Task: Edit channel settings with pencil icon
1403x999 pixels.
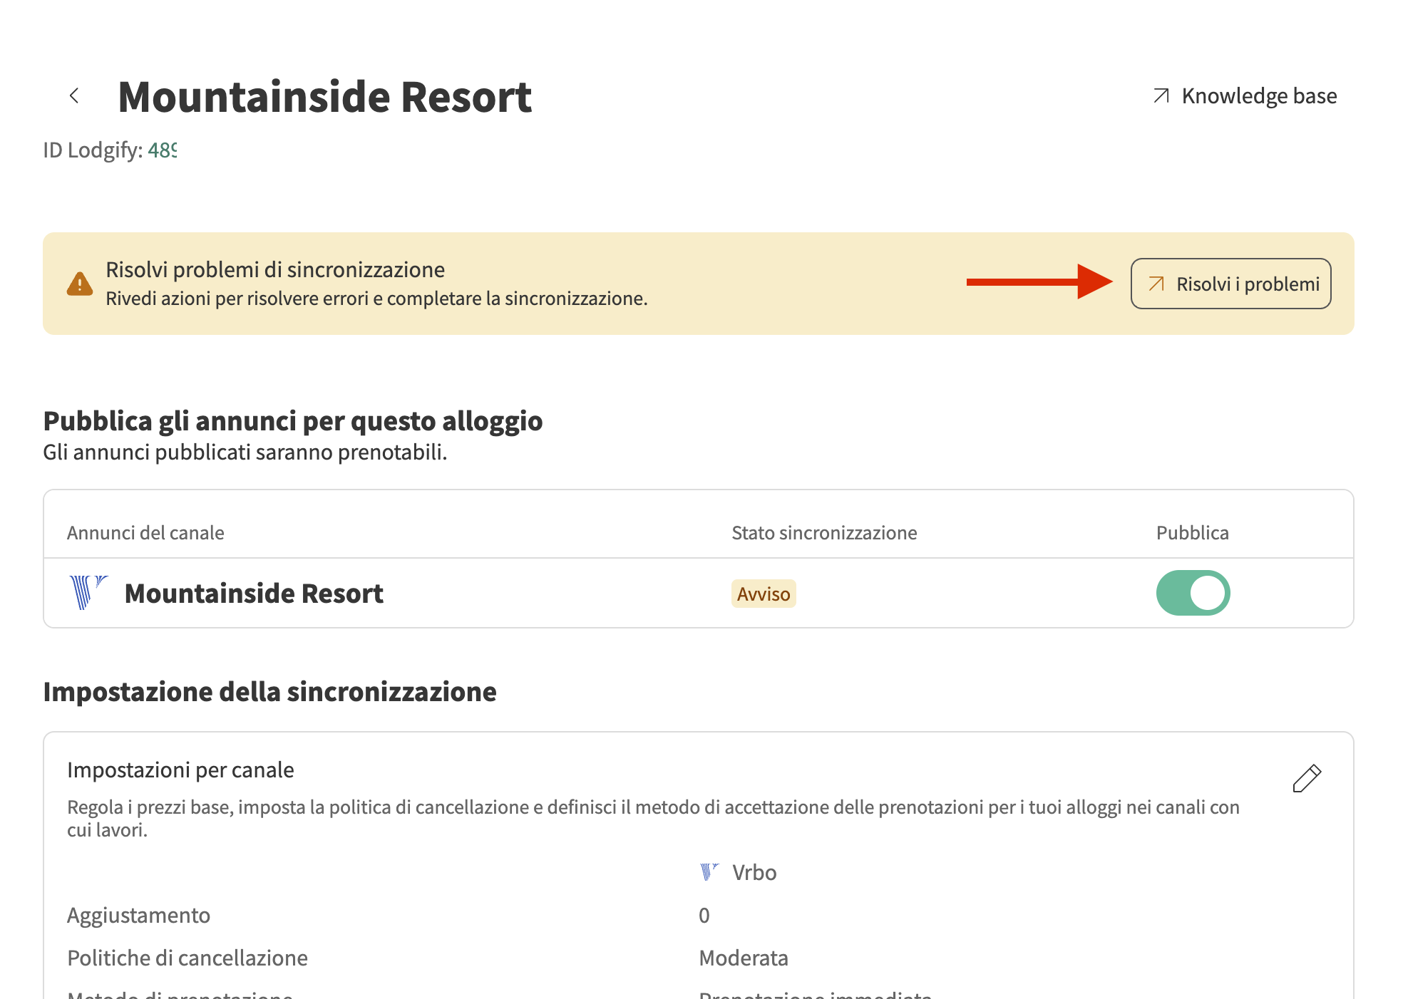Action: tap(1307, 778)
